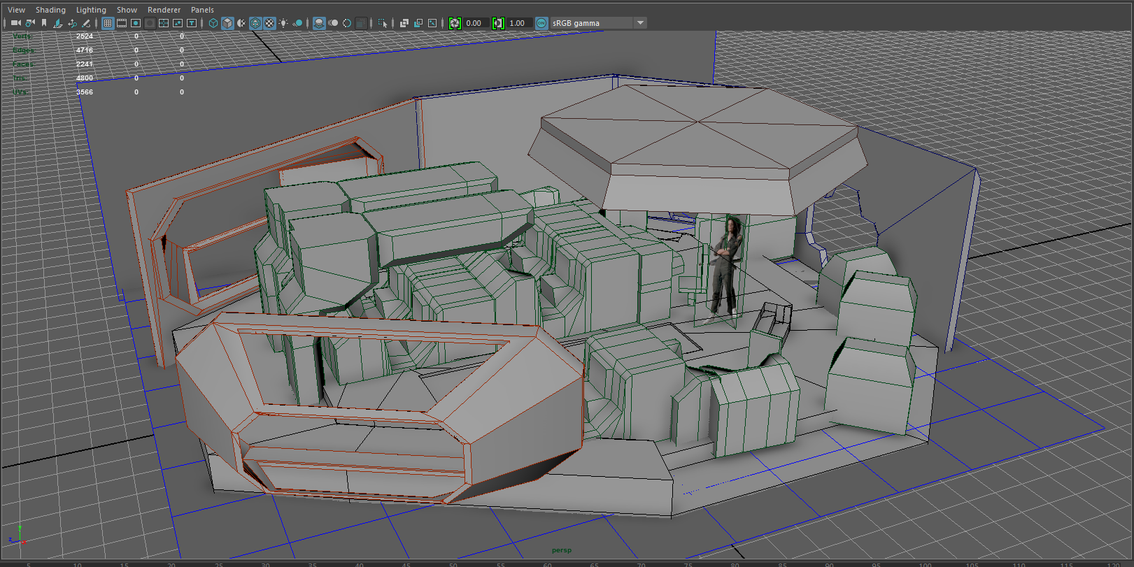Click the X-Ray Active Components icon
This screenshot has height=567, width=1134.
(418, 23)
